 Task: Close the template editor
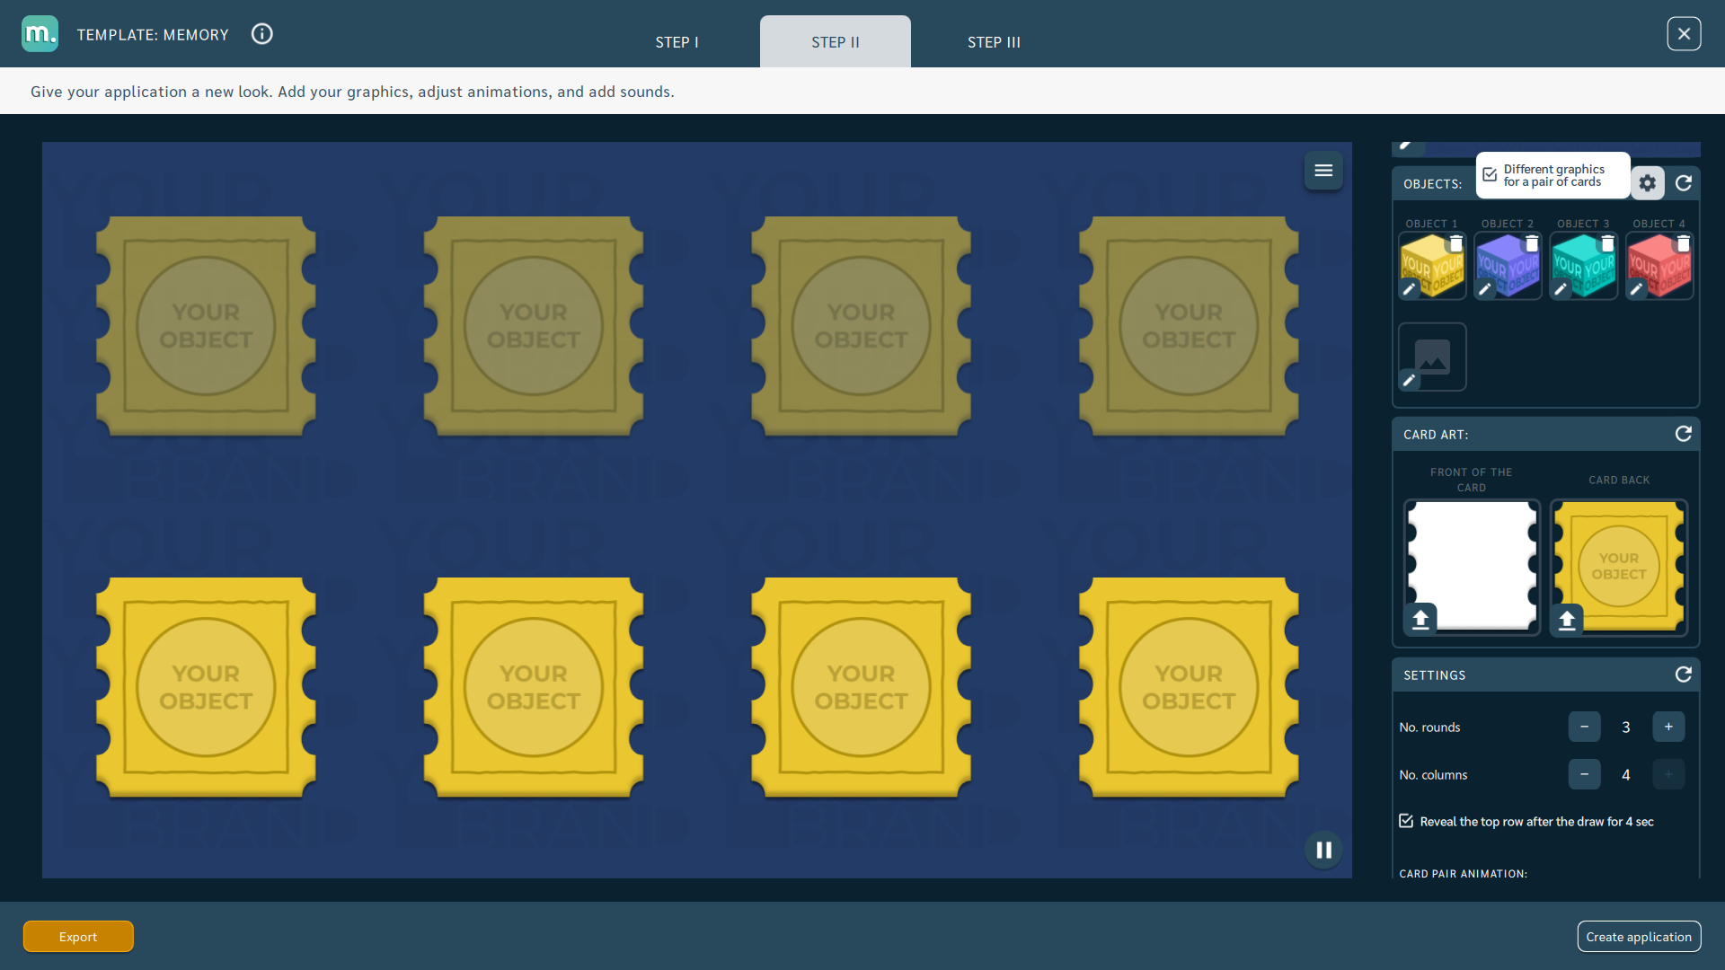tap(1684, 34)
